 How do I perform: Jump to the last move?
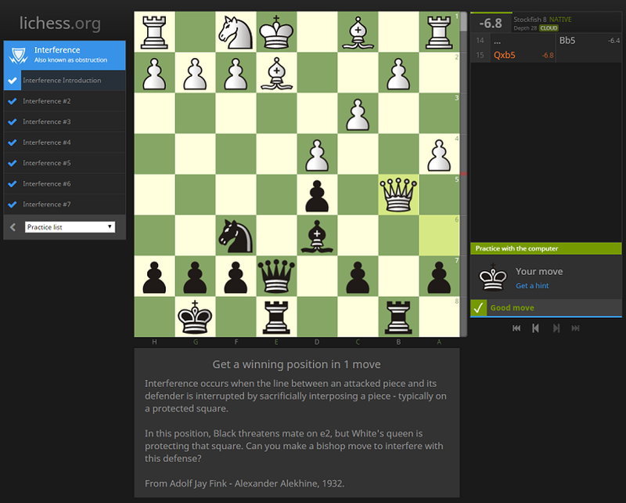[x=576, y=328]
